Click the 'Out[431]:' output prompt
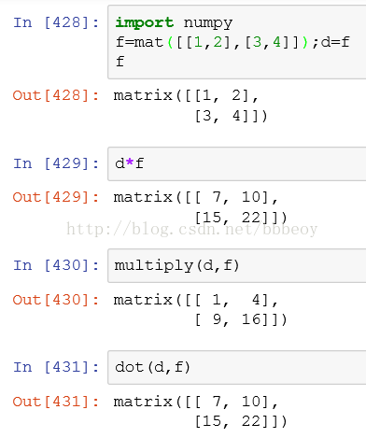 pos(56,402)
